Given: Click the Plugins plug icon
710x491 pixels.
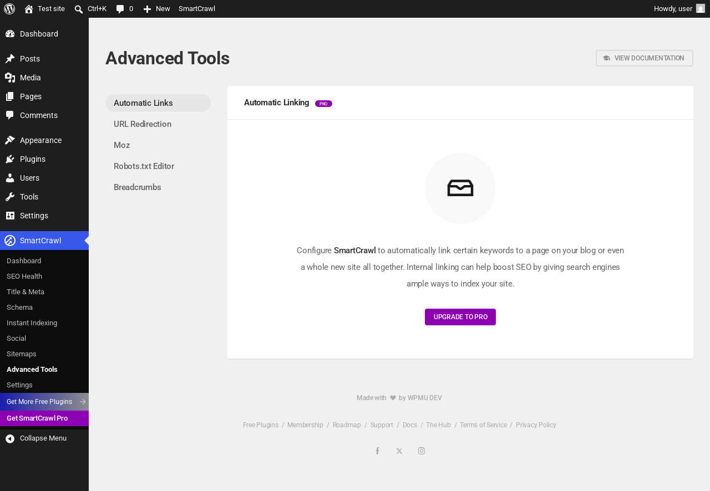Looking at the screenshot, I should 10,159.
